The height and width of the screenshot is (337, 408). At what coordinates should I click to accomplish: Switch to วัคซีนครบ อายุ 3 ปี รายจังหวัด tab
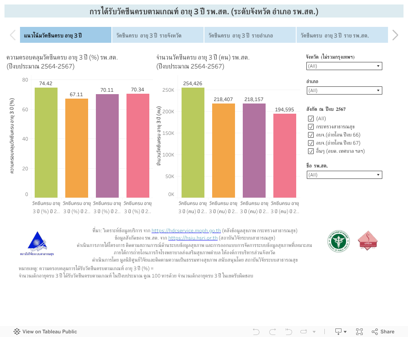(158, 35)
